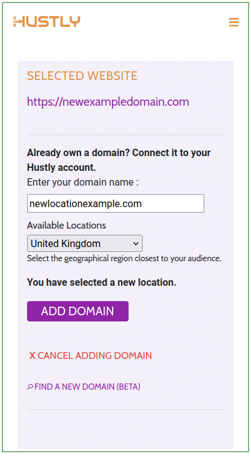The image size is (251, 456).
Task: Expand the Available Locations dropdown
Action: tap(85, 243)
